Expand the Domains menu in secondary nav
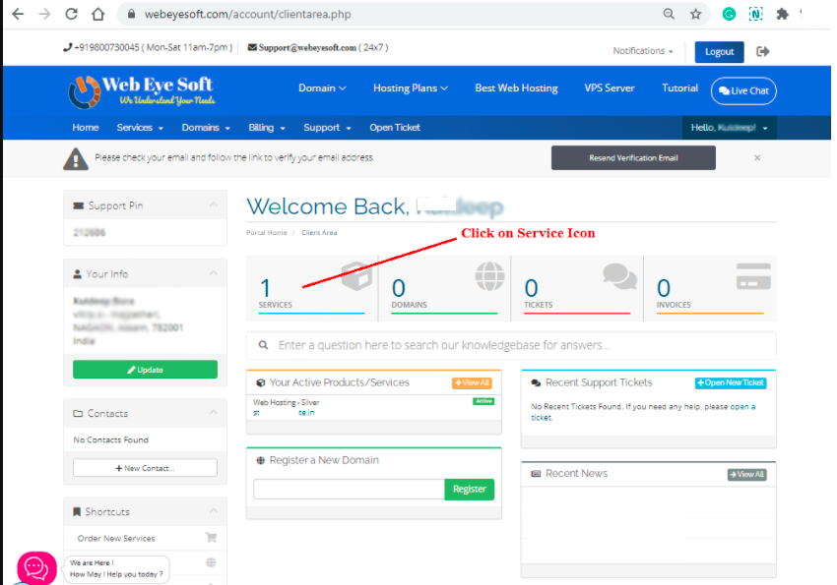Viewport: 837px width, 585px height. pyautogui.click(x=206, y=128)
